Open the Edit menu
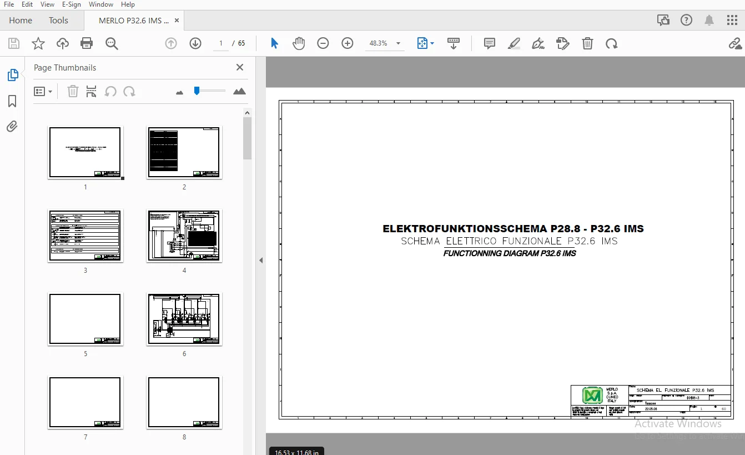Image resolution: width=745 pixels, height=455 pixels. pos(27,4)
